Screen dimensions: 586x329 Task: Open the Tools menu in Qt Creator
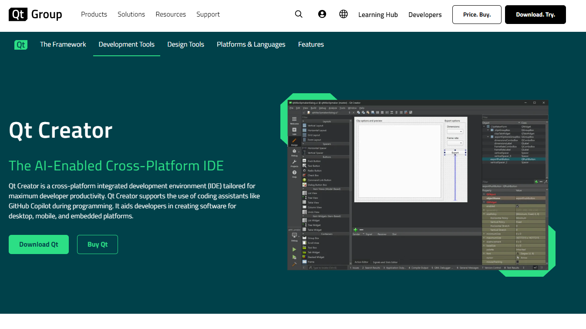[342, 108]
